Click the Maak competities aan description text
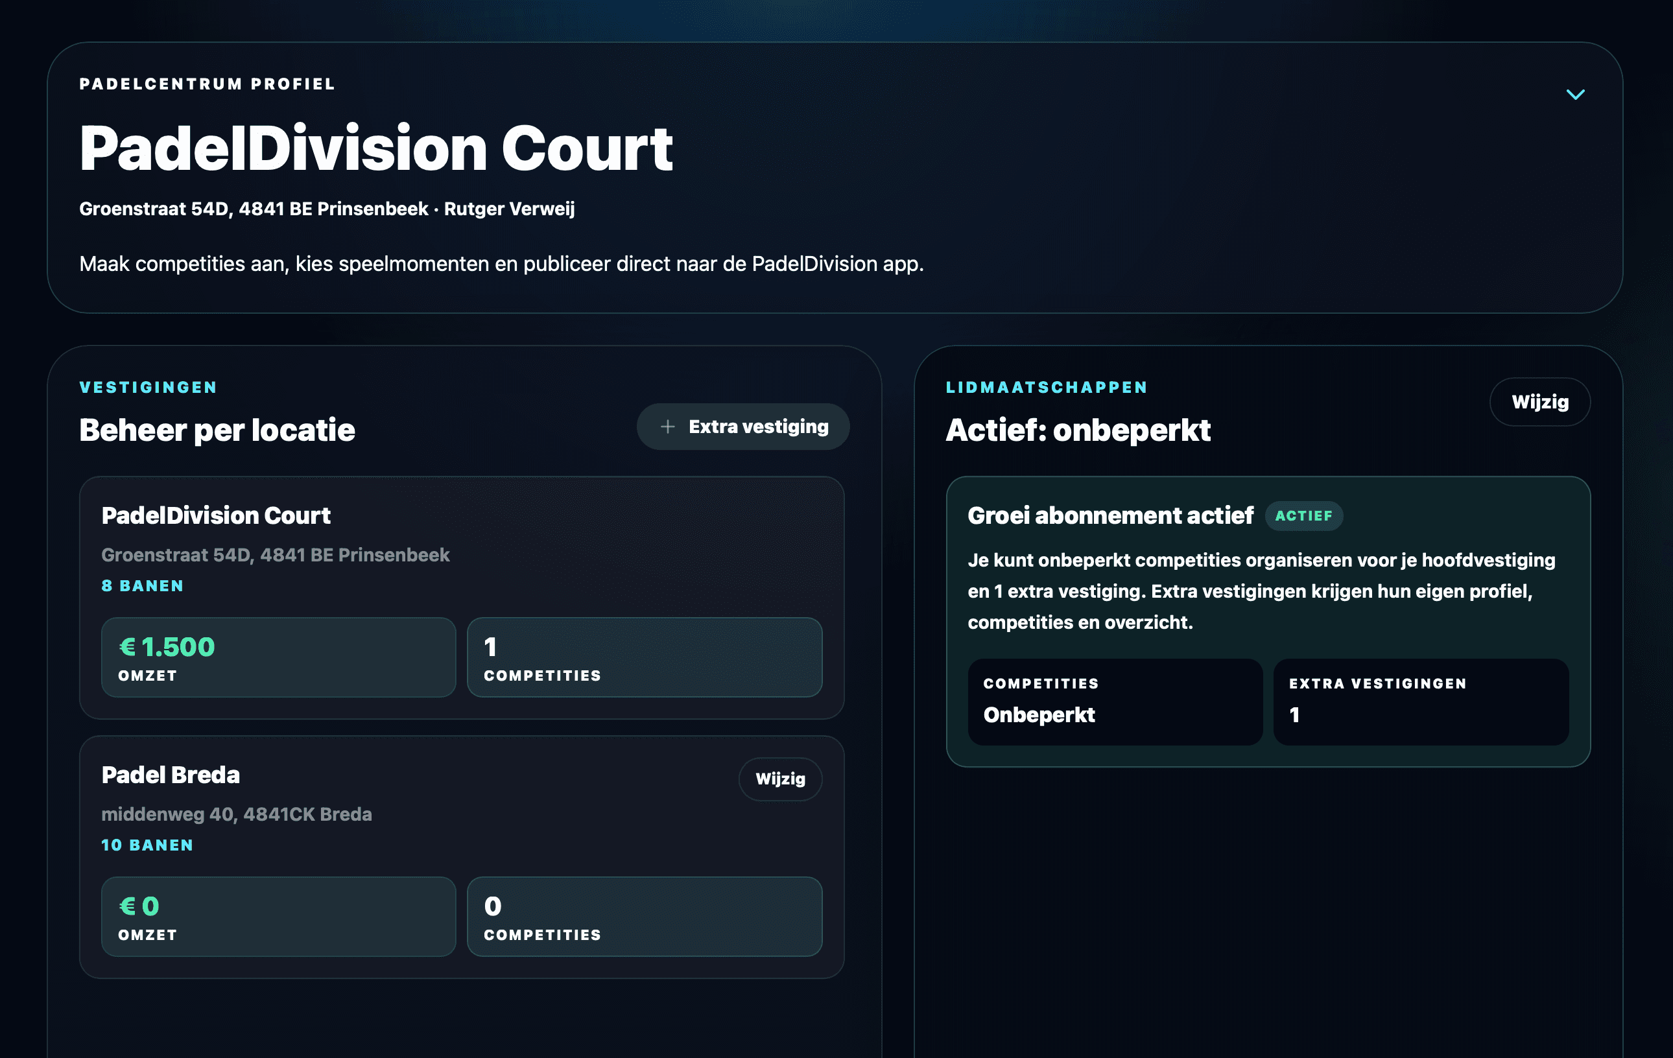Screen dimensions: 1673x1058 (502, 264)
